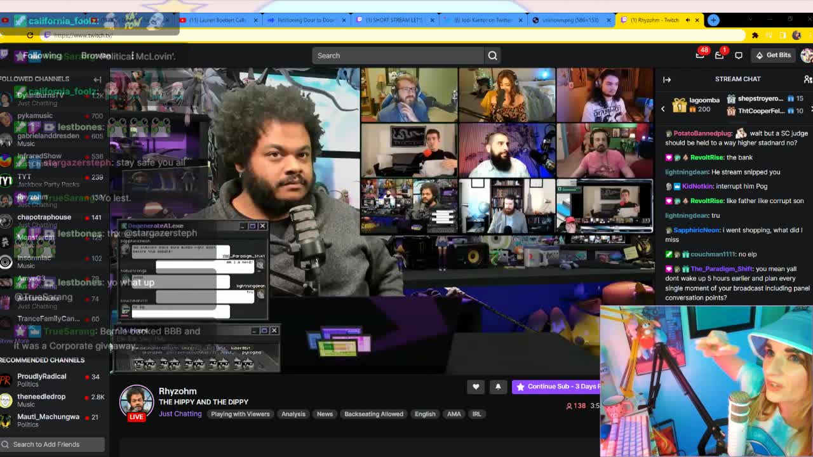Select the Backseating Allowed tag
This screenshot has width=813, height=457.
tap(373, 414)
